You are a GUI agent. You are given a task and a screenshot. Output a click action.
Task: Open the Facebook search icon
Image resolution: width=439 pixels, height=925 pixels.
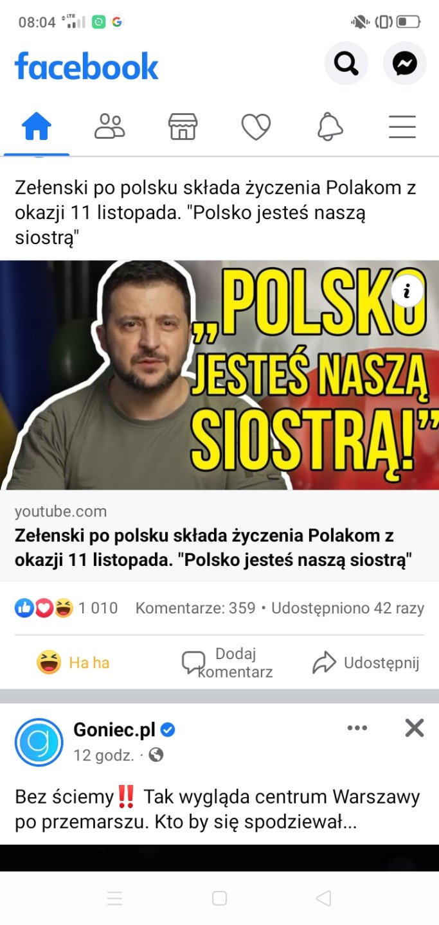[346, 64]
